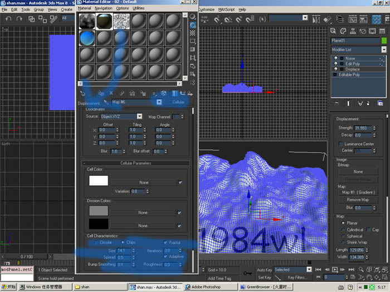Toggle Percent Snap icon
Screen dimensions: 390x292
(239, 19)
